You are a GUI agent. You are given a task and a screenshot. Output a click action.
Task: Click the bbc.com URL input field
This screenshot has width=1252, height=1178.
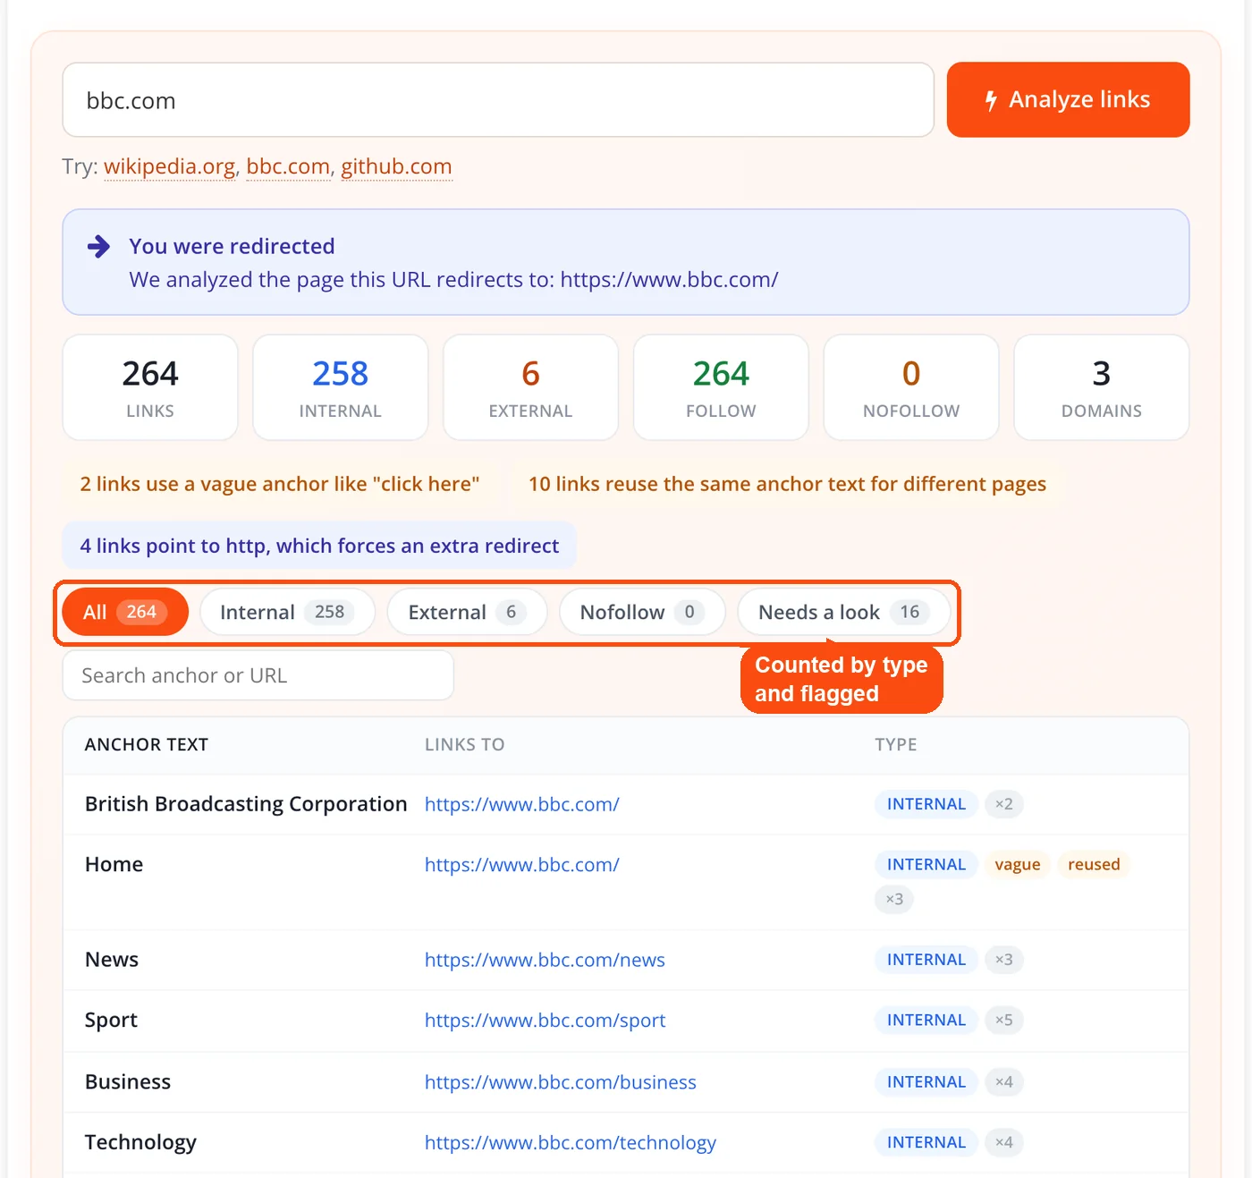[x=498, y=99]
